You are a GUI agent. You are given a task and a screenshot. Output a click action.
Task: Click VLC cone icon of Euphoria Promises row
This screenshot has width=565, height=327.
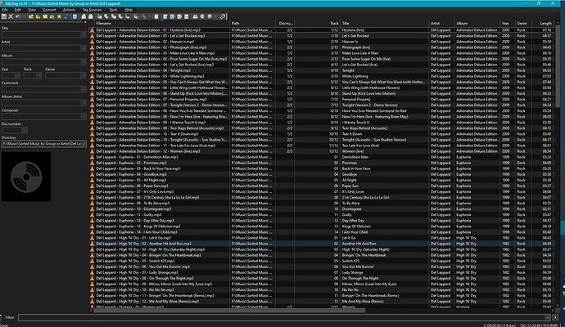[92, 163]
